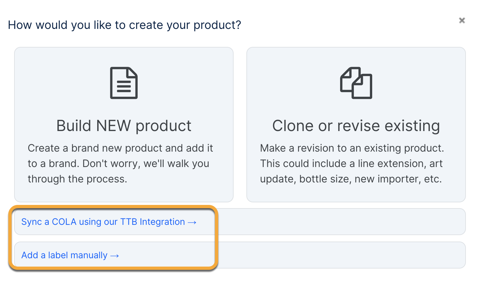Click the words "TTB Integration" in link
Viewport: 480px width, 291px height.
click(x=152, y=222)
